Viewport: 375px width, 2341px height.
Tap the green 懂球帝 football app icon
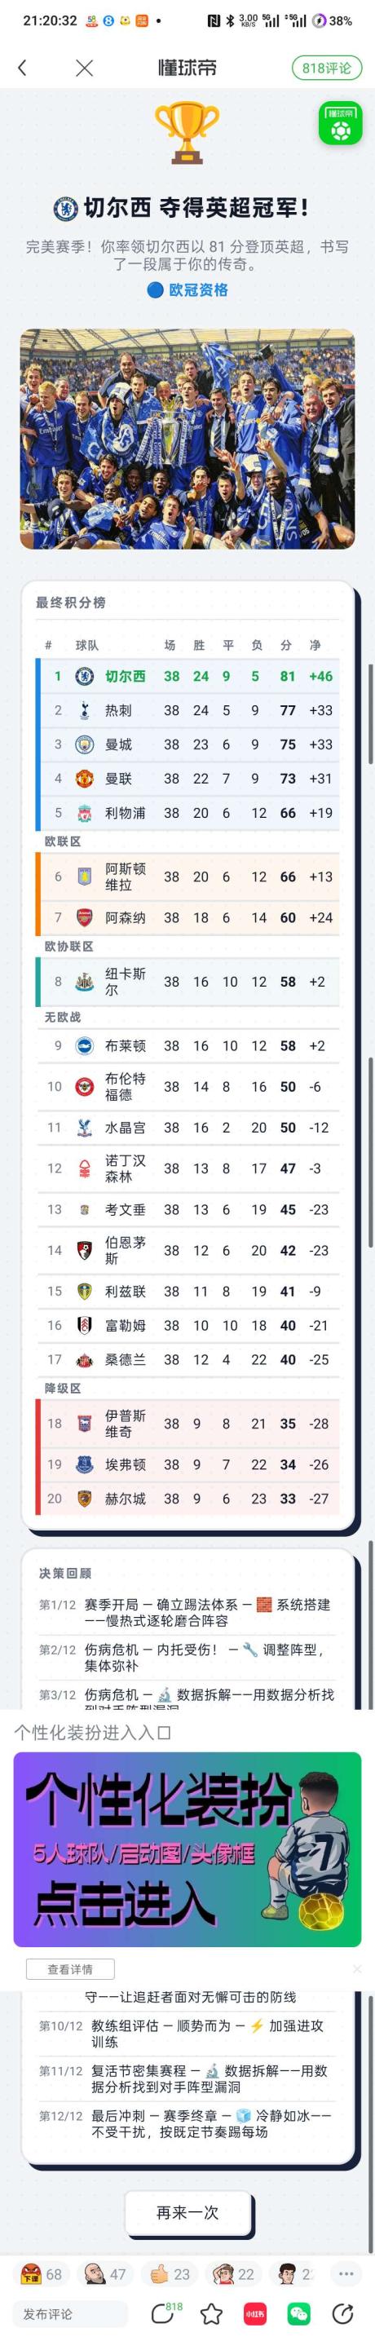tap(341, 124)
